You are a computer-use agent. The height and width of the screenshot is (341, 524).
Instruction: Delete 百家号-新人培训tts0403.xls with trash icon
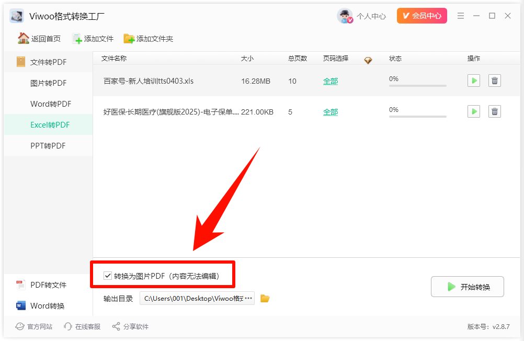pos(495,81)
